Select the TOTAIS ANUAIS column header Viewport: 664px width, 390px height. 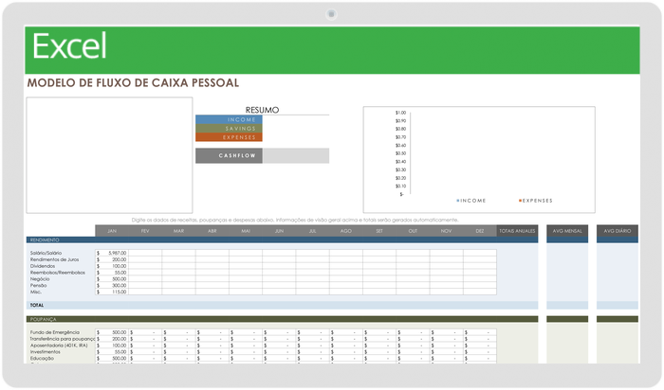click(518, 231)
